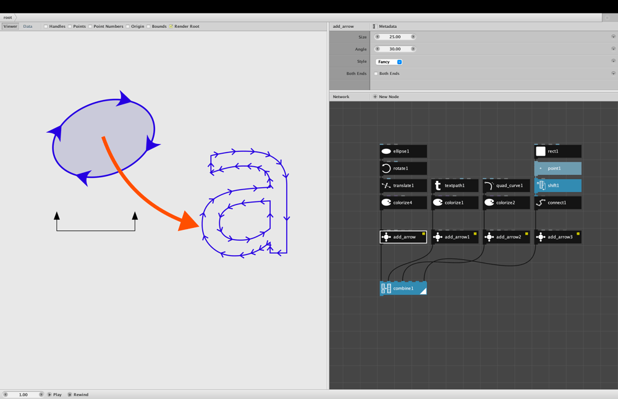Decrease Size value with left arrow

[x=377, y=36]
